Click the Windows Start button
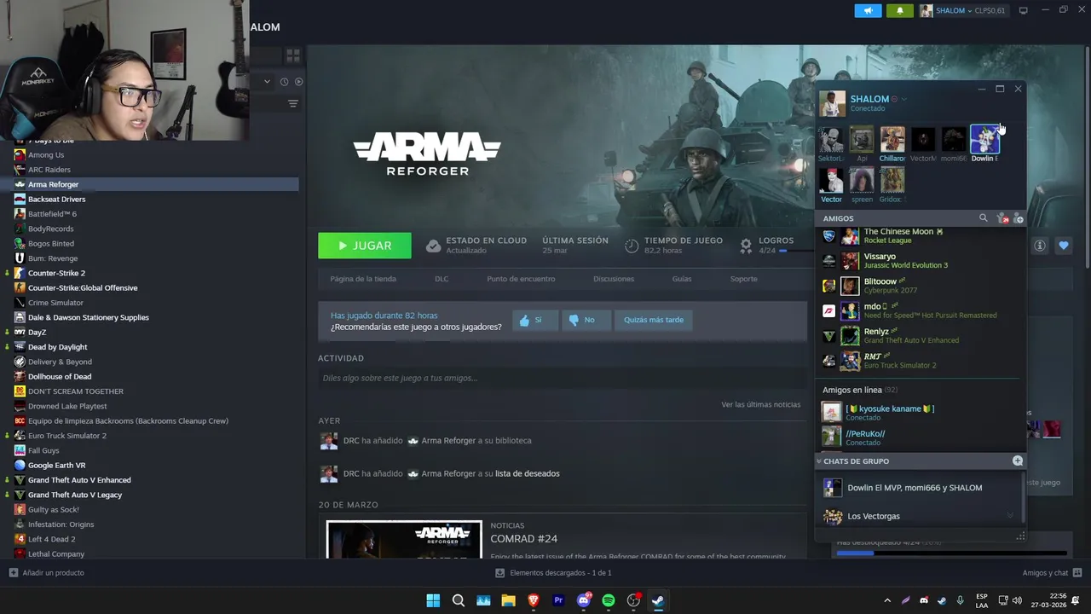Image resolution: width=1091 pixels, height=614 pixels. click(x=433, y=600)
